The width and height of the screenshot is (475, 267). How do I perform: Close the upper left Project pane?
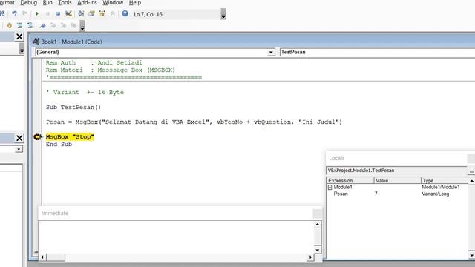(x=19, y=36)
